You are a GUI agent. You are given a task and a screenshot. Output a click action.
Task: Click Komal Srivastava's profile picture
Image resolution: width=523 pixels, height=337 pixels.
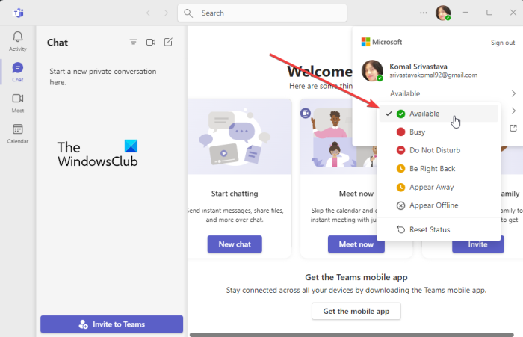point(372,71)
